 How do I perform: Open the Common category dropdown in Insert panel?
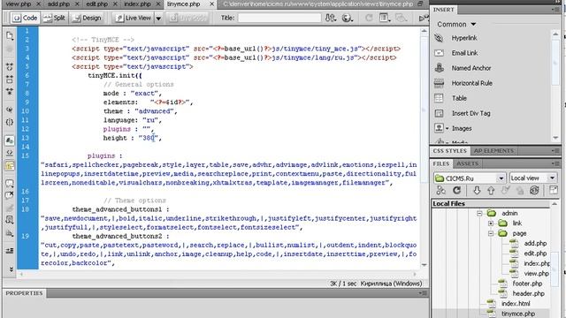pos(456,24)
